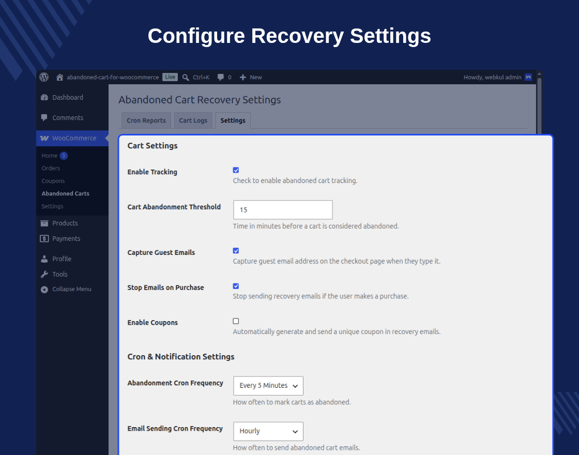Click the Products archive icon

tap(44, 223)
